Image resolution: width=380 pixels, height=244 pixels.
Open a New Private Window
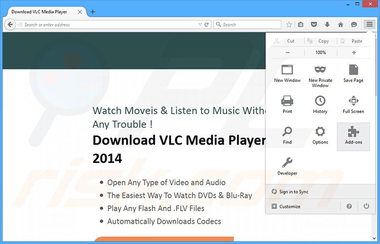pyautogui.click(x=320, y=76)
